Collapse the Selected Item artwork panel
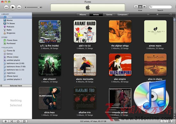The height and width of the screenshot is (124, 176). pyautogui.click(x=1, y=86)
